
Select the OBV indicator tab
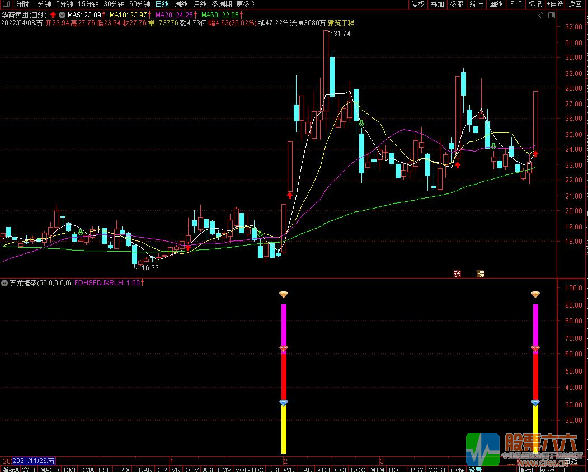192,469
